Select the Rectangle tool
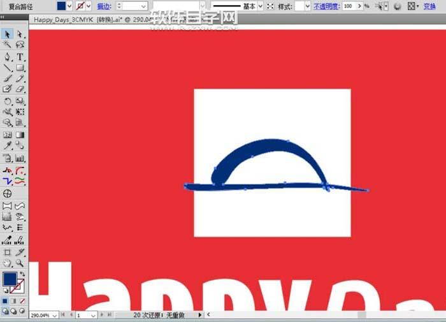 tap(20, 68)
